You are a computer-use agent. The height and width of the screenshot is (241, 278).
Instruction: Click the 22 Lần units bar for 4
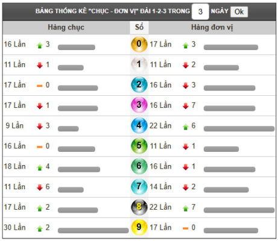[239, 129]
